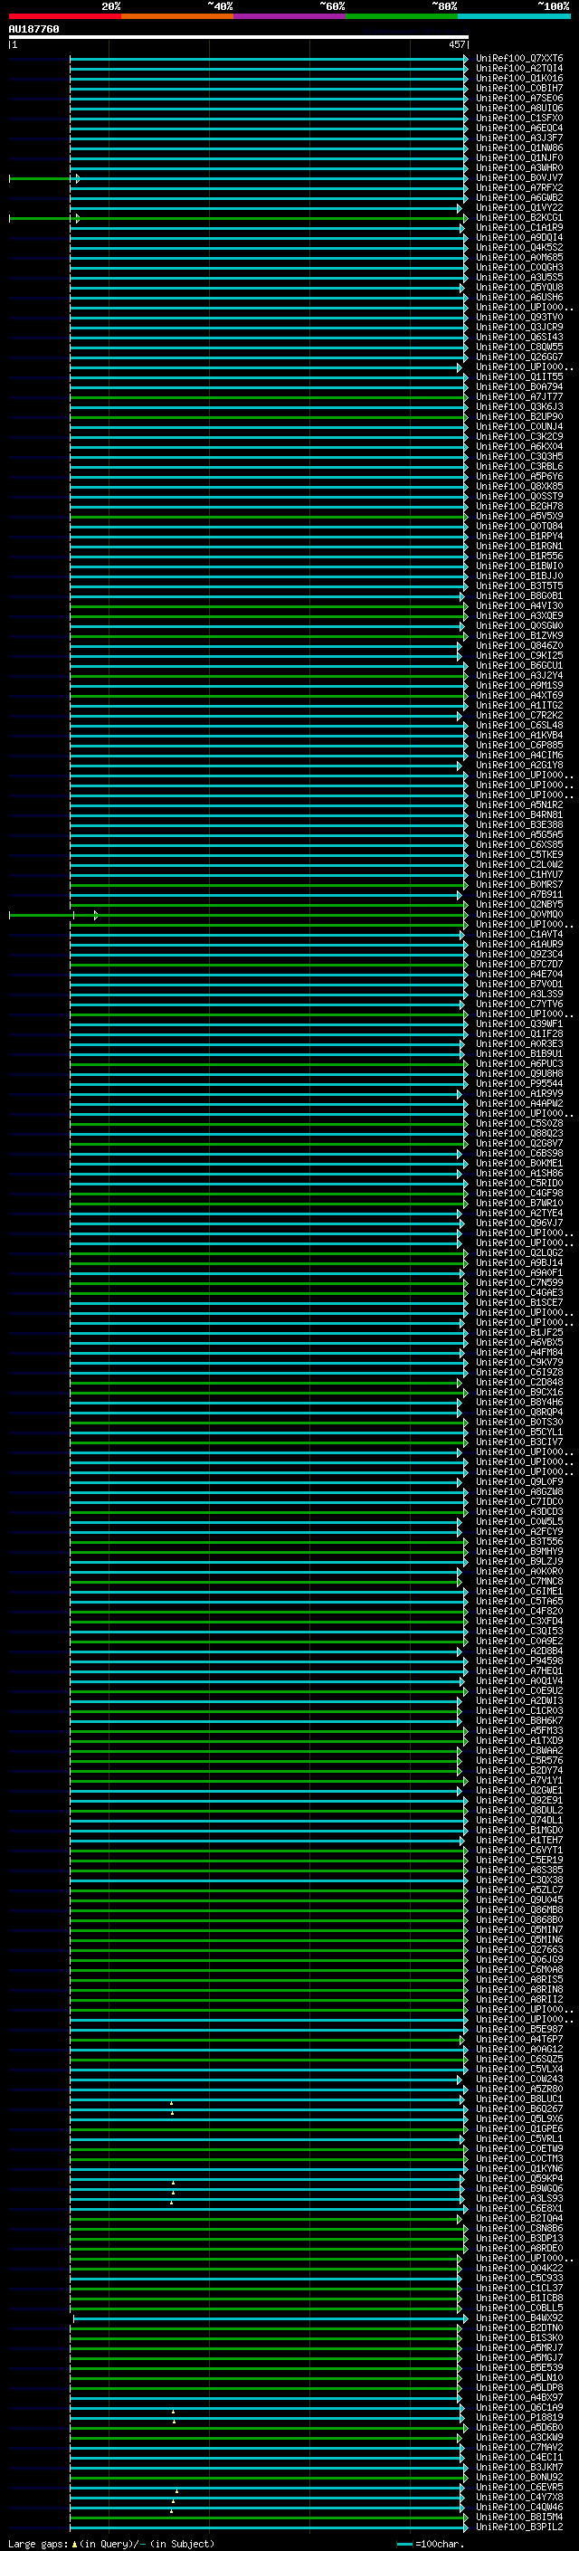Click the cyan ~100% identity legend segment

pos(515,16)
